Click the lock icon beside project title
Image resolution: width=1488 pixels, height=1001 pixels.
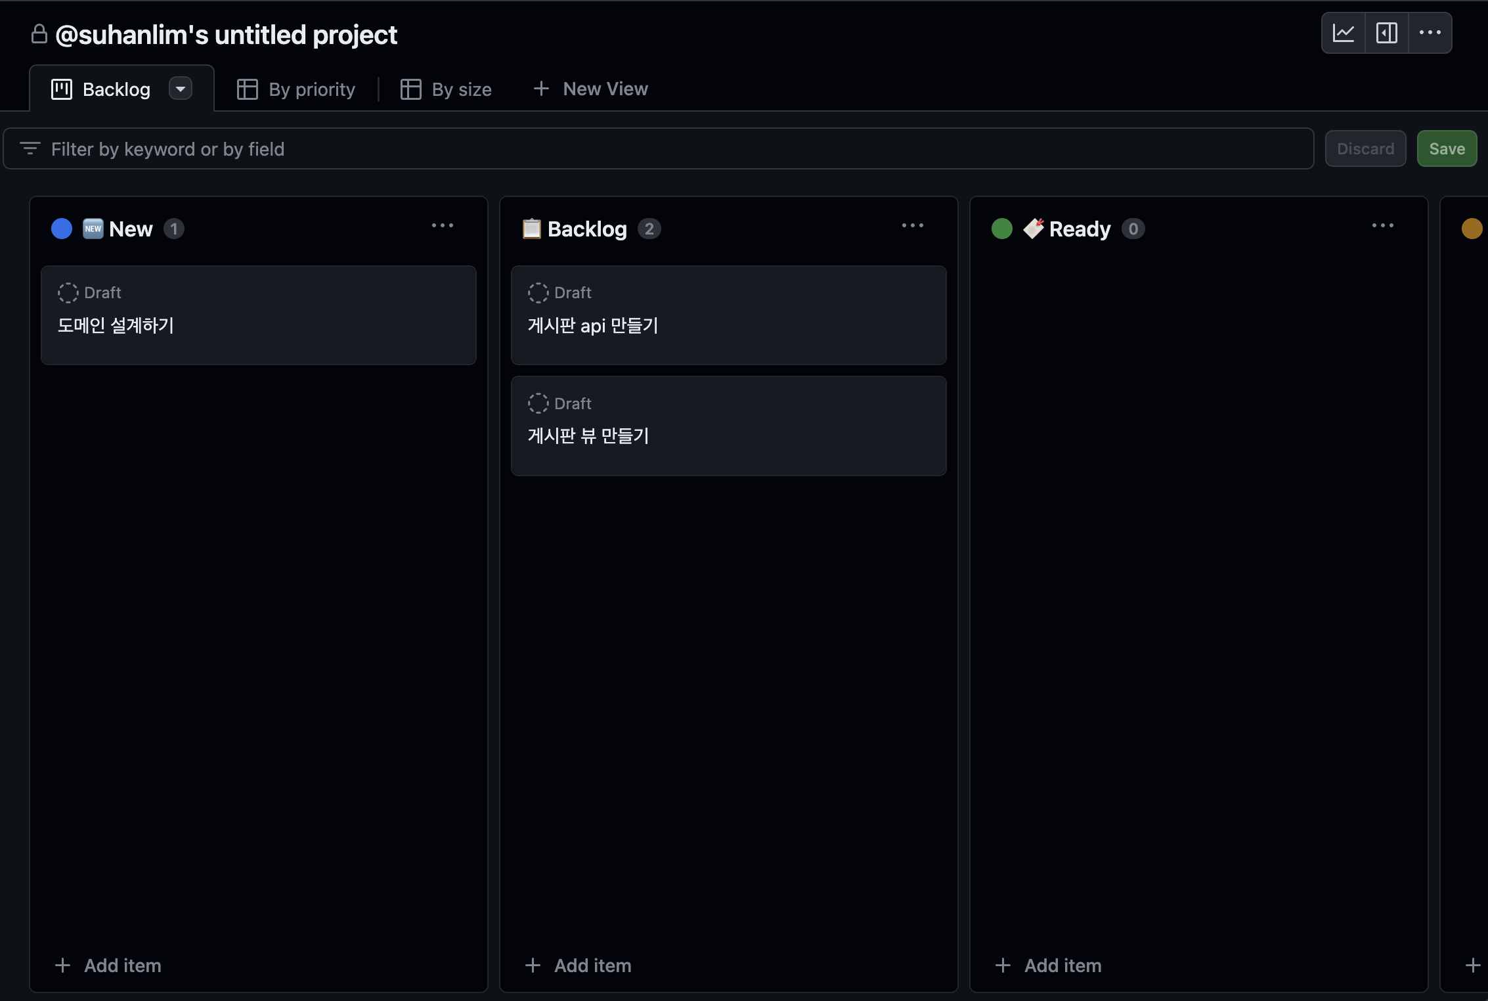coord(39,33)
